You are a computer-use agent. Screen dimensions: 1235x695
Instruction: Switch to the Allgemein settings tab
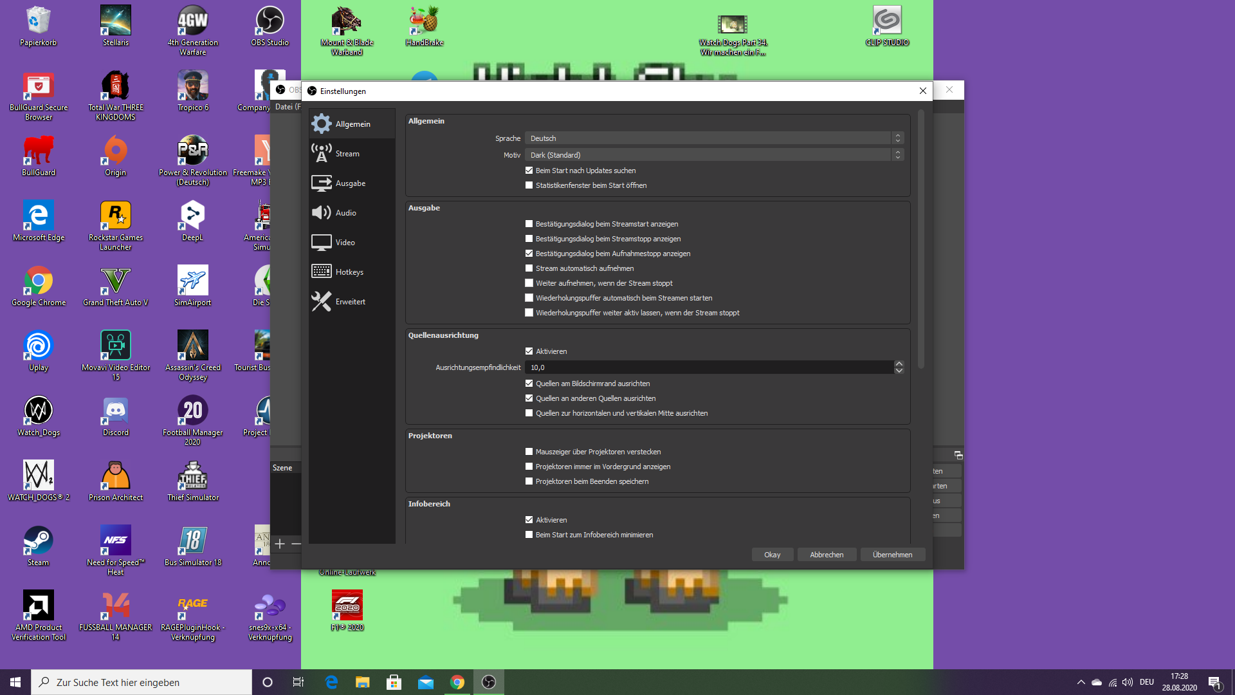(x=352, y=124)
